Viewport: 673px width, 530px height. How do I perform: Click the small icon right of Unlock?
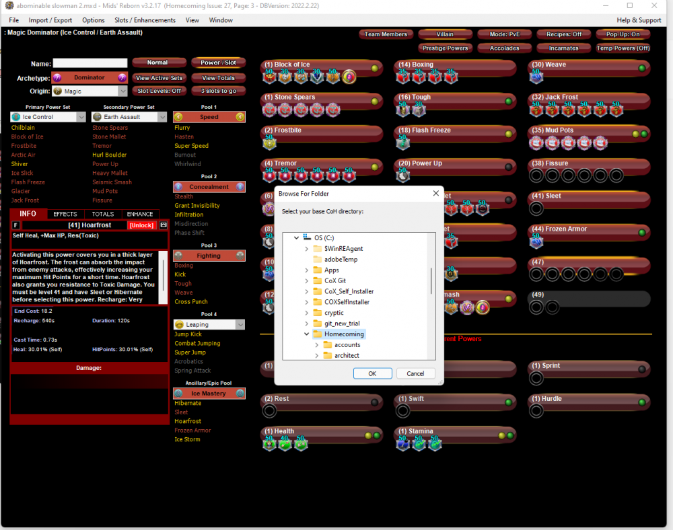[163, 225]
